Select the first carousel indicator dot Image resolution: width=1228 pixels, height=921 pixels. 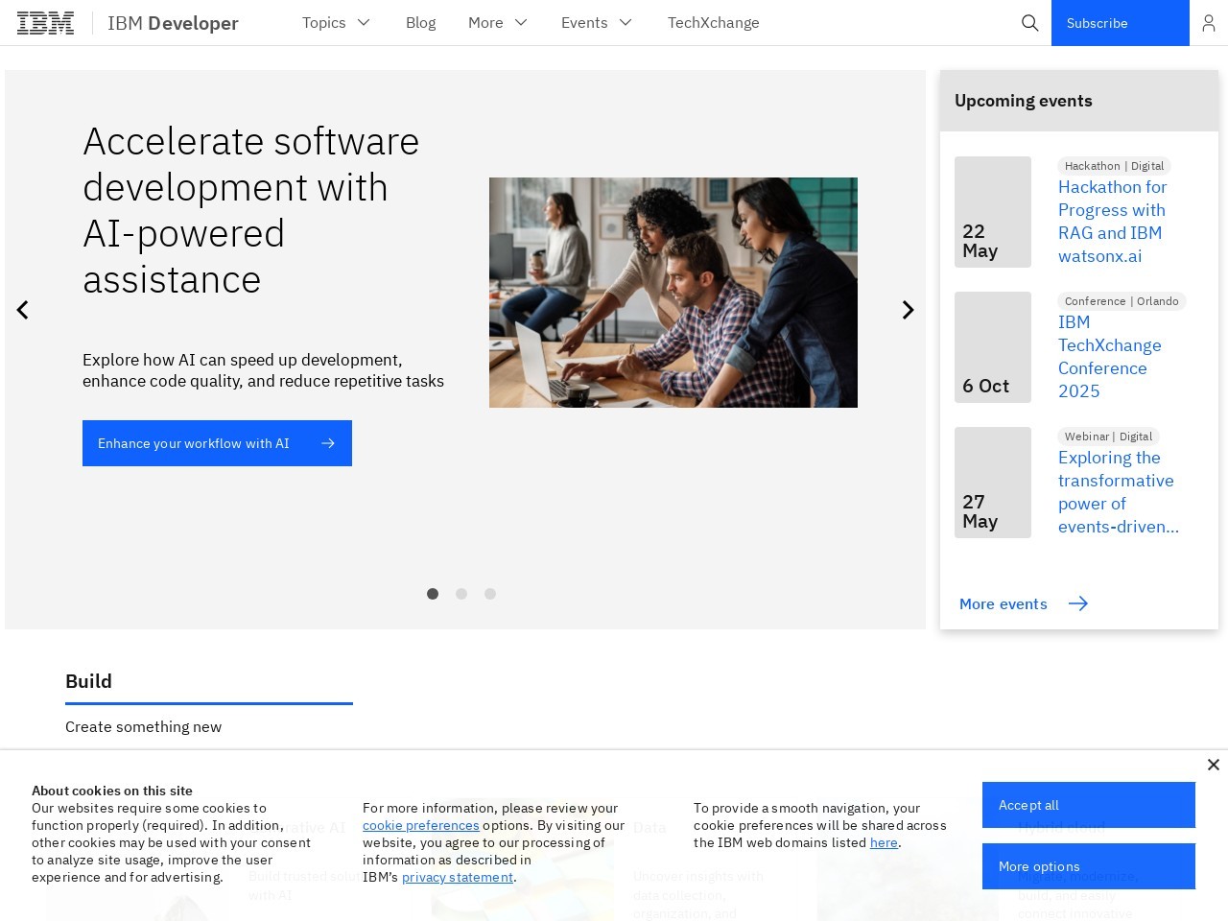(x=433, y=594)
